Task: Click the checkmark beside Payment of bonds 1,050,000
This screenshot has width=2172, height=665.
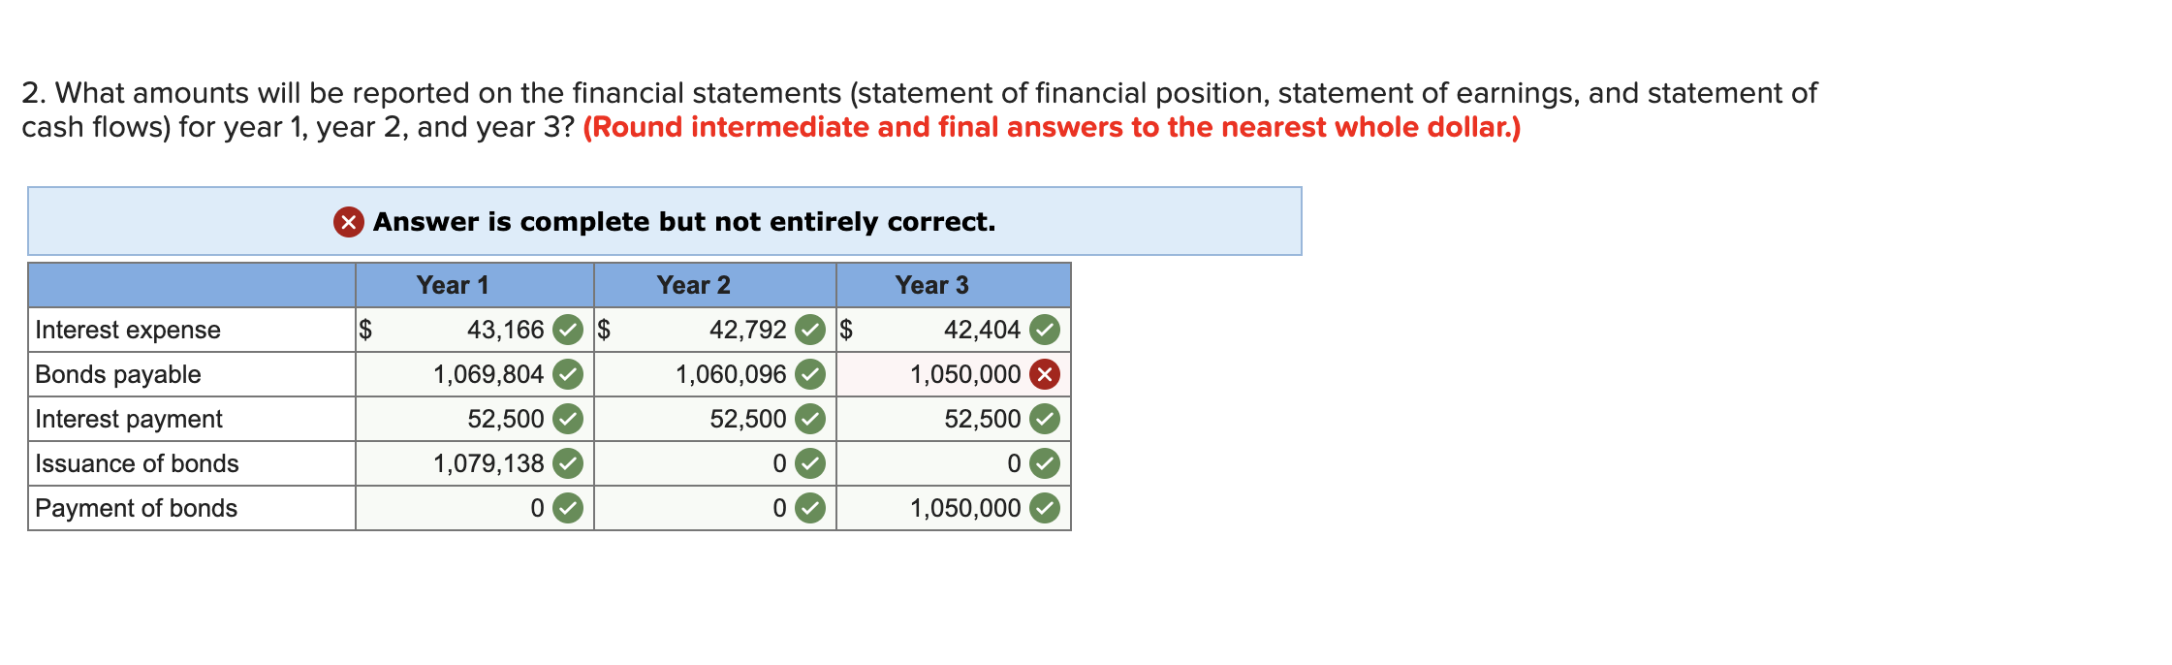Action: (1045, 508)
